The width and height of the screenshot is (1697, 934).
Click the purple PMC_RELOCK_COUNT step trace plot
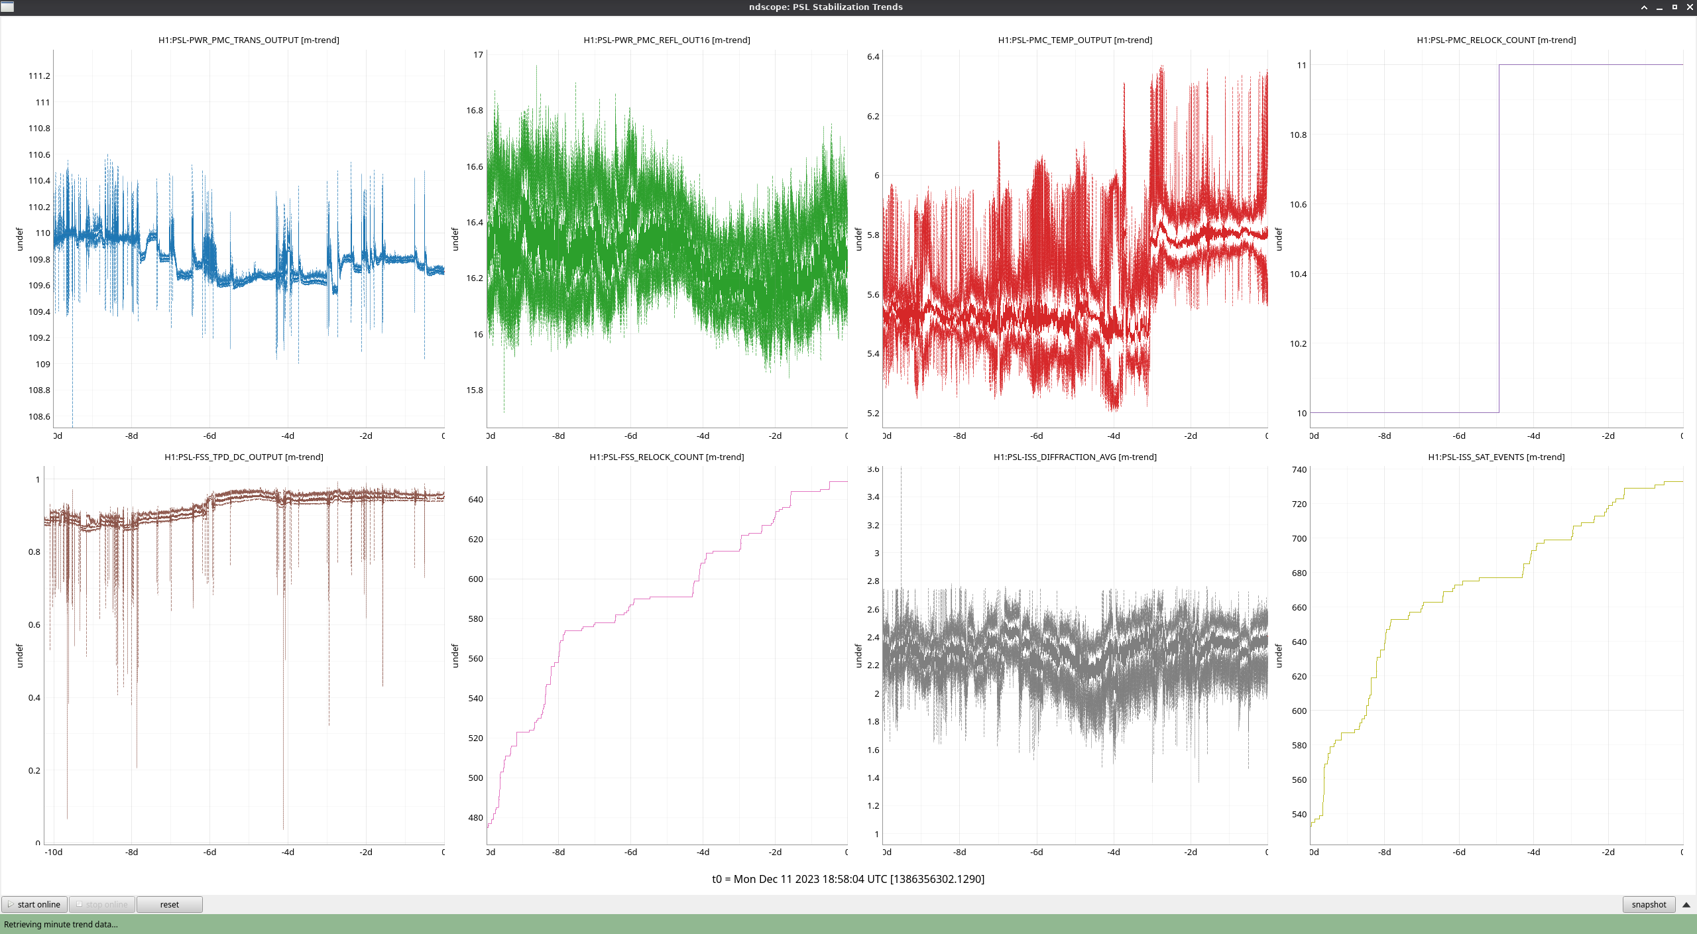pos(1496,239)
